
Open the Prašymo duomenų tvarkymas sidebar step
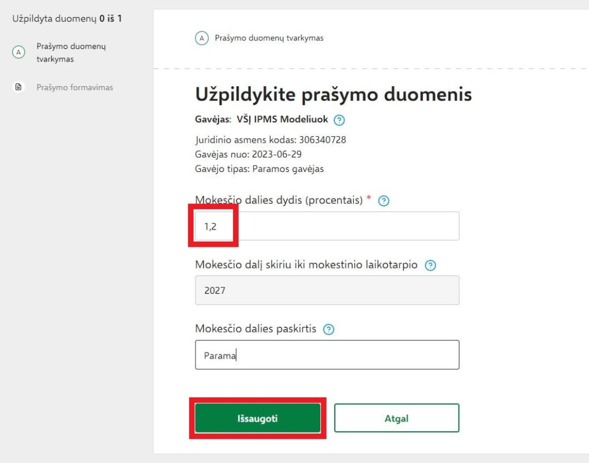point(71,52)
